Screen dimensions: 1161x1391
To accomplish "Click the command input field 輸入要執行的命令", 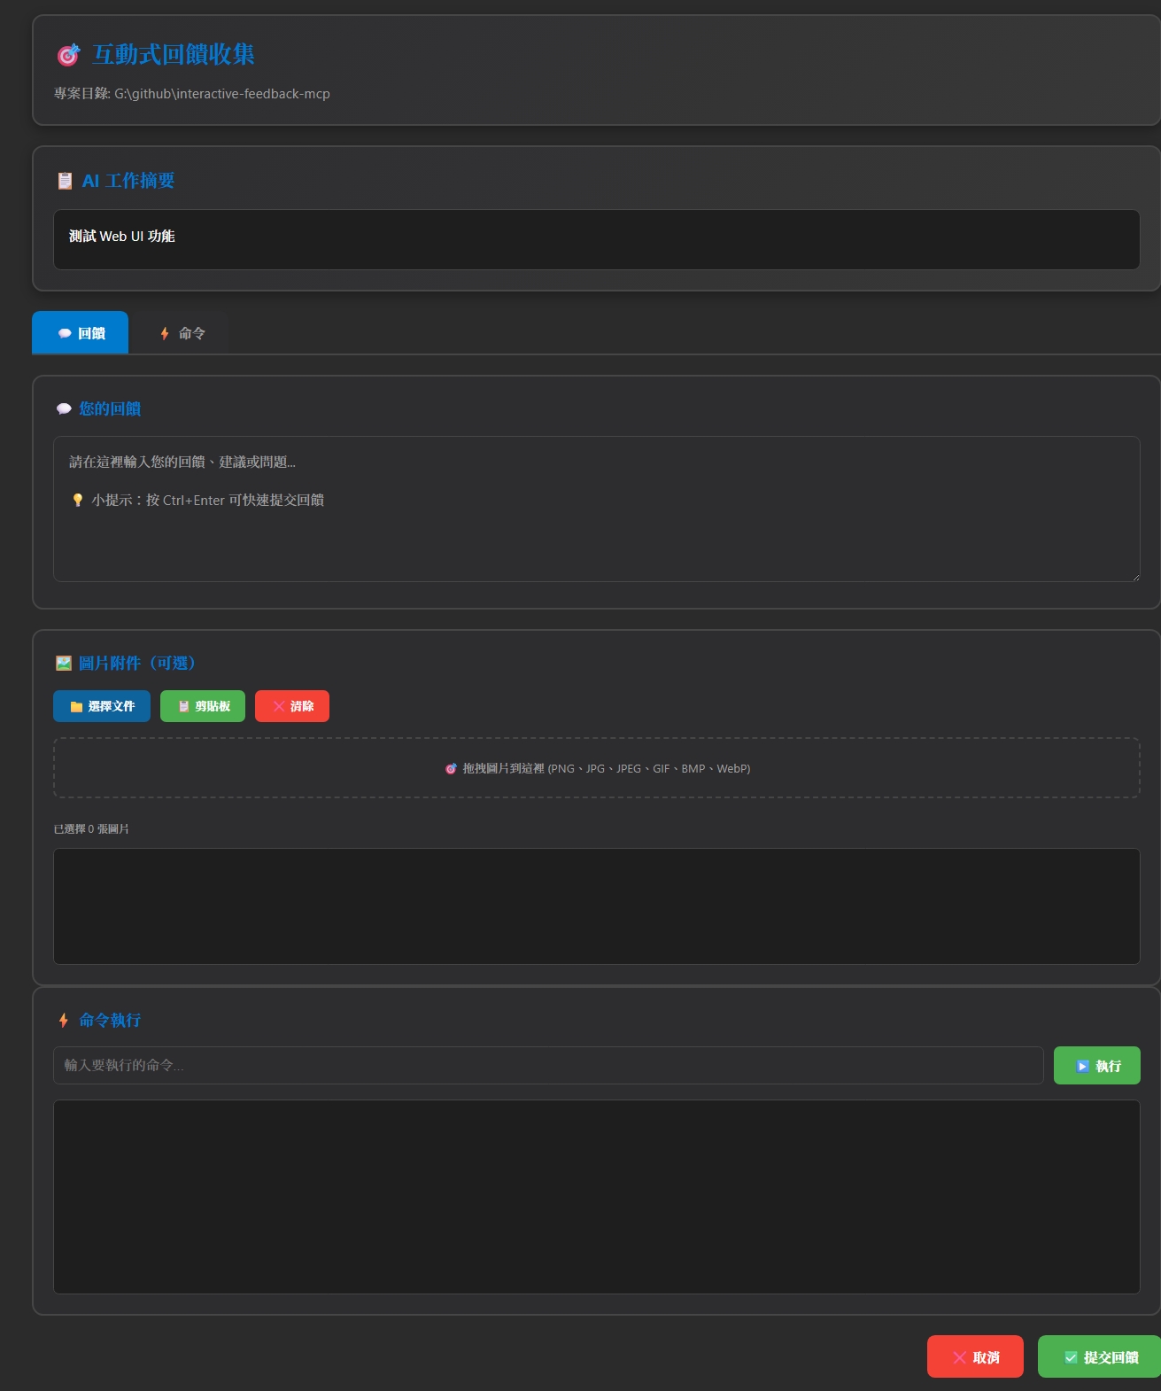I will point(548,1065).
